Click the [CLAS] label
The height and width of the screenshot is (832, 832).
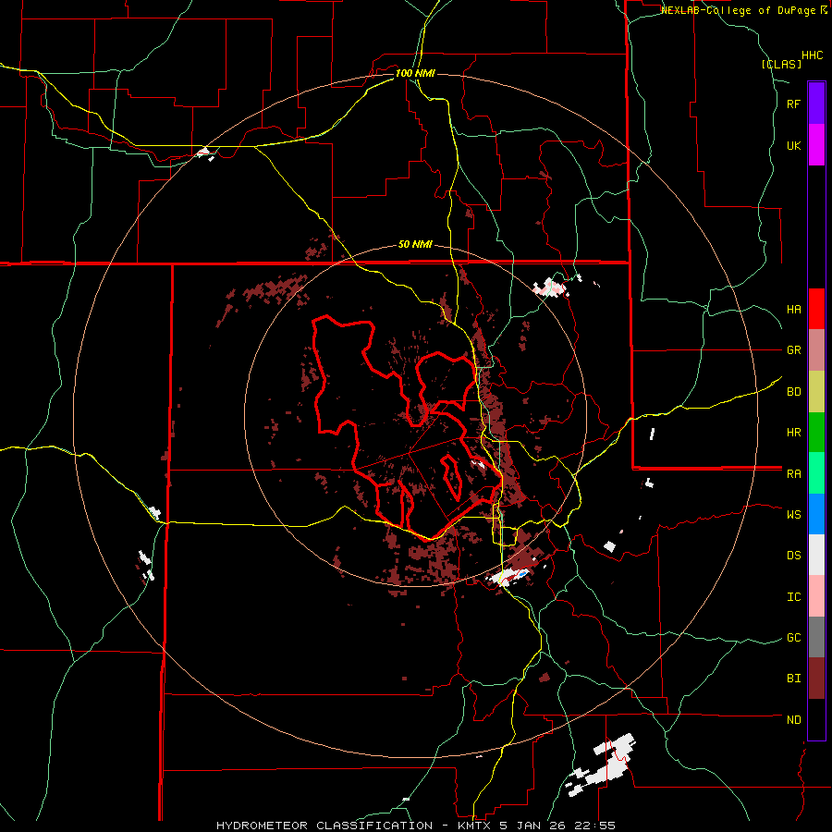coord(781,65)
